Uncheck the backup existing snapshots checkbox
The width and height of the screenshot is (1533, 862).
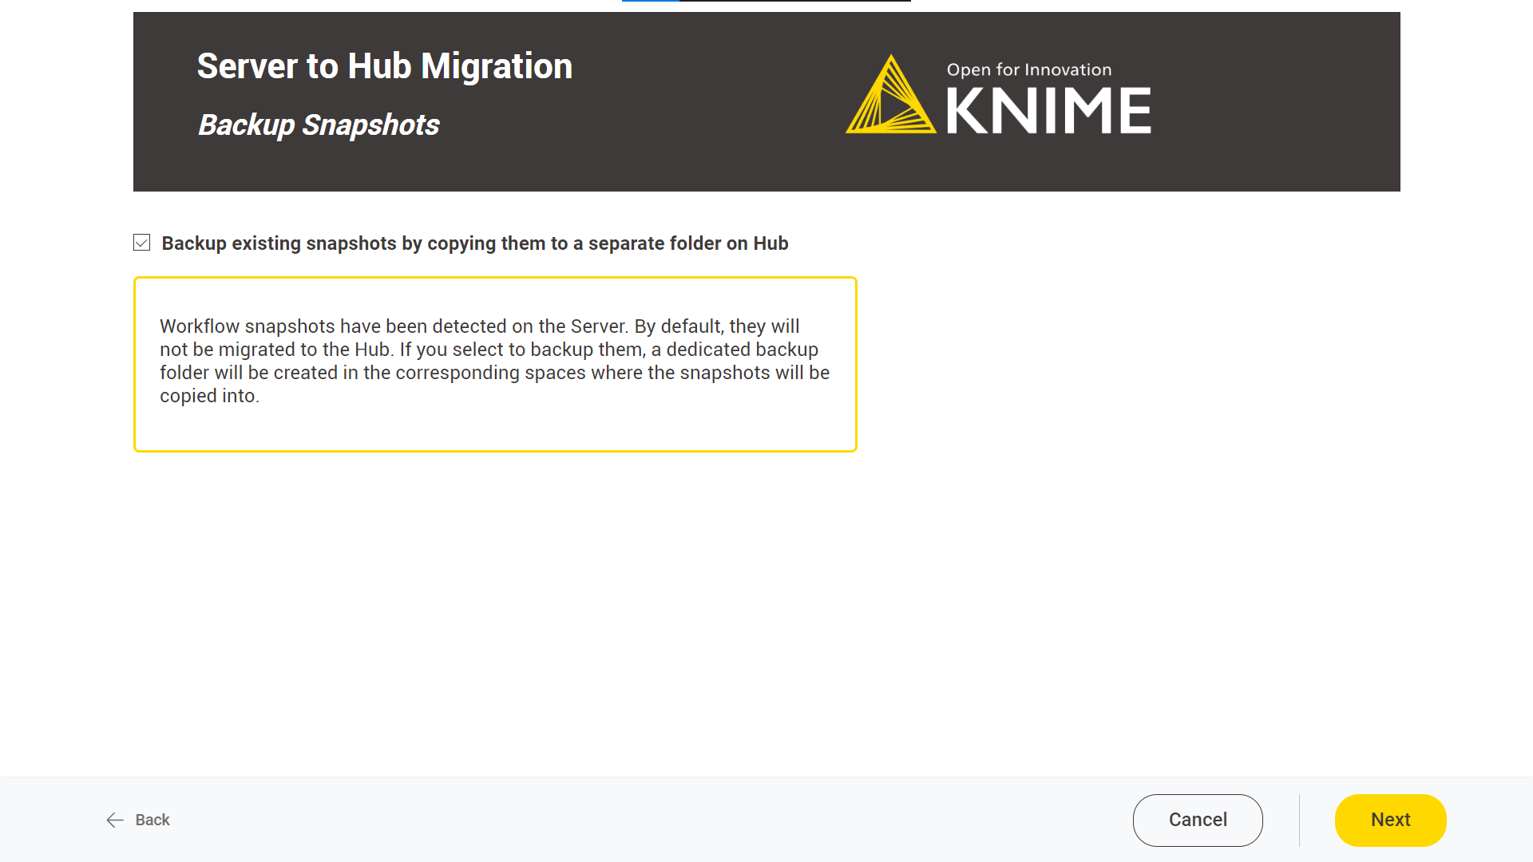[x=141, y=243]
